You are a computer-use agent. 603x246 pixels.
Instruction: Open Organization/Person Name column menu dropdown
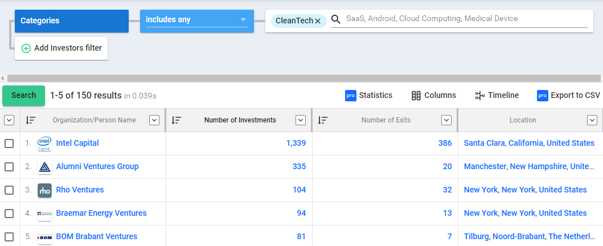click(154, 120)
